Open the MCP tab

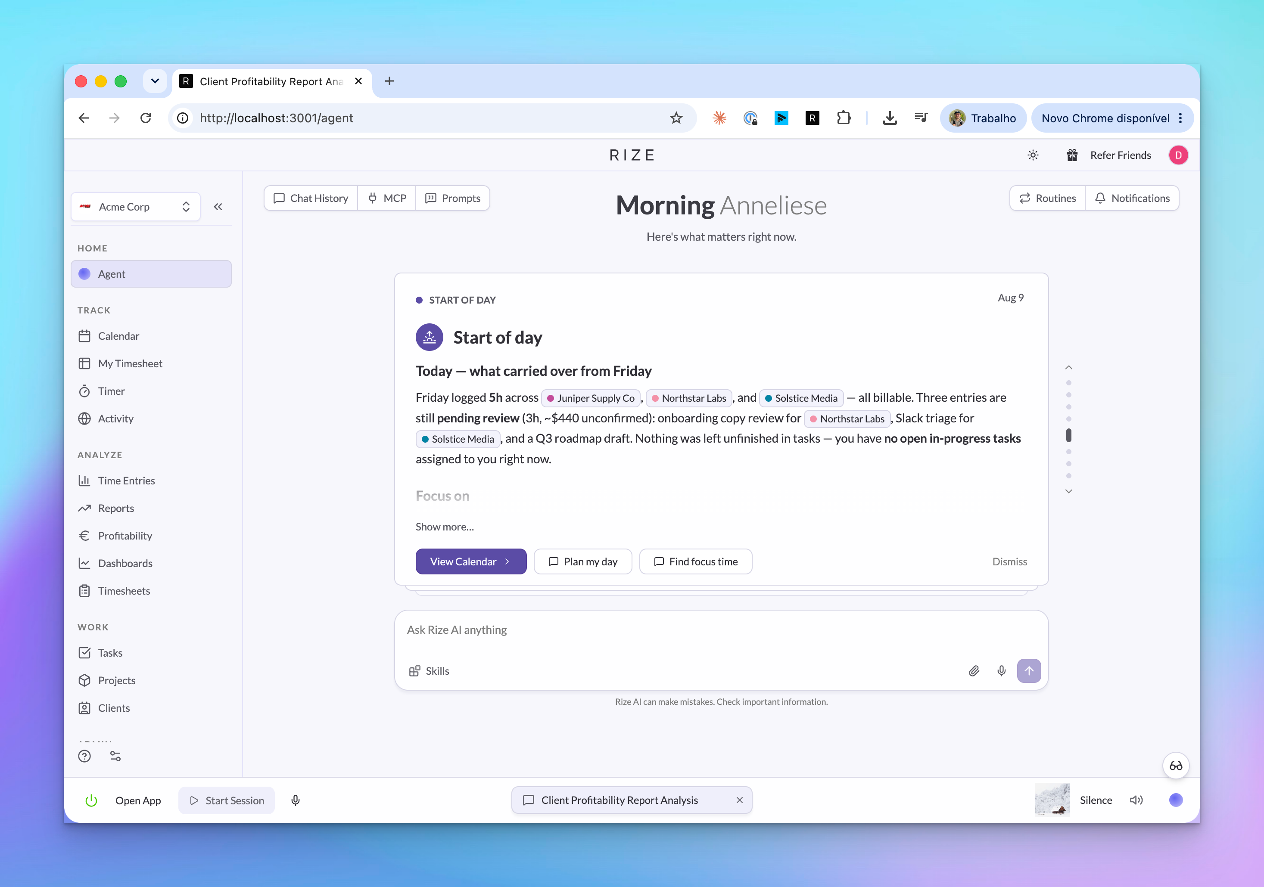[387, 198]
